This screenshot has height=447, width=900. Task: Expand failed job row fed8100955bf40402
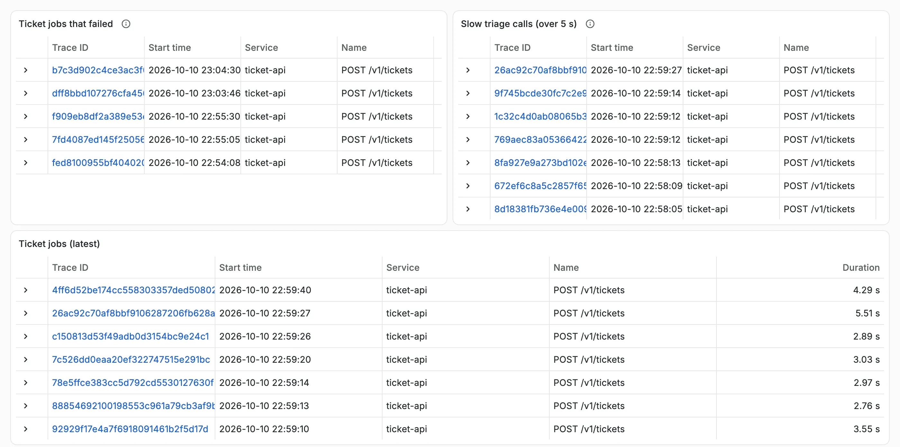[25, 162]
